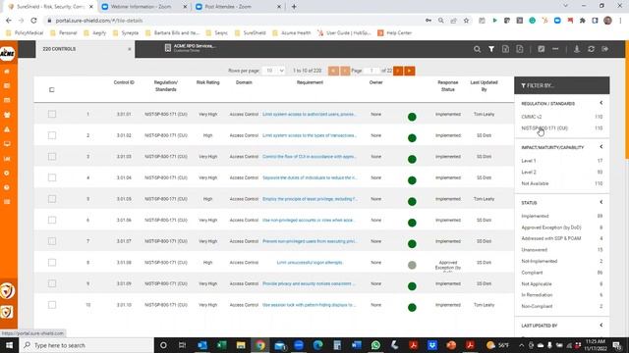Click the refresh icon in dark toolbar
The image size is (629, 353).
pos(591,49)
